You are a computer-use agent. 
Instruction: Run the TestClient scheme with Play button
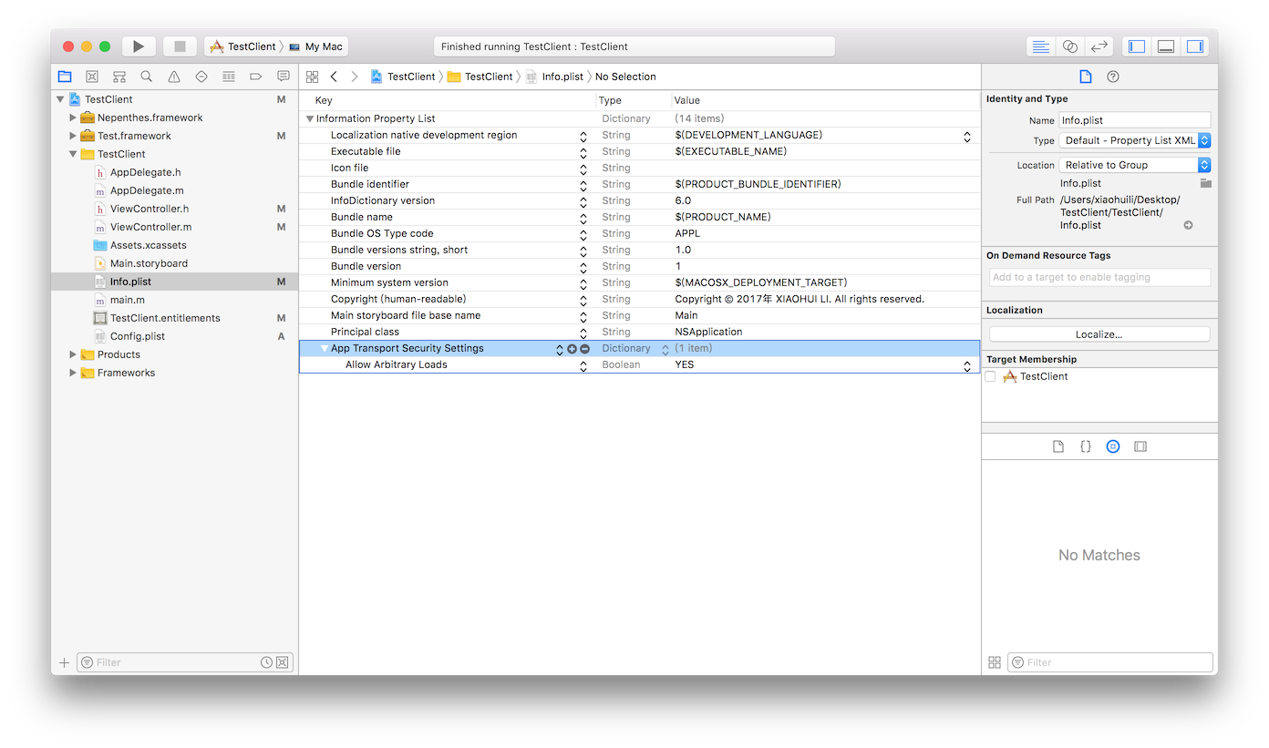pos(139,46)
